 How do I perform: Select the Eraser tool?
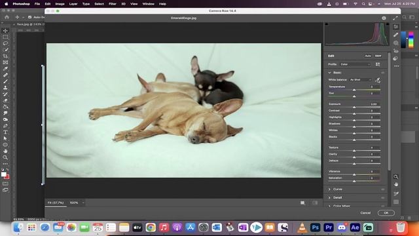click(5, 100)
